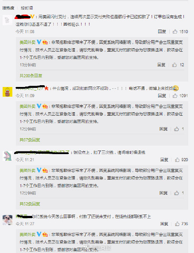Like the comment with 920 likes

click(177, 160)
